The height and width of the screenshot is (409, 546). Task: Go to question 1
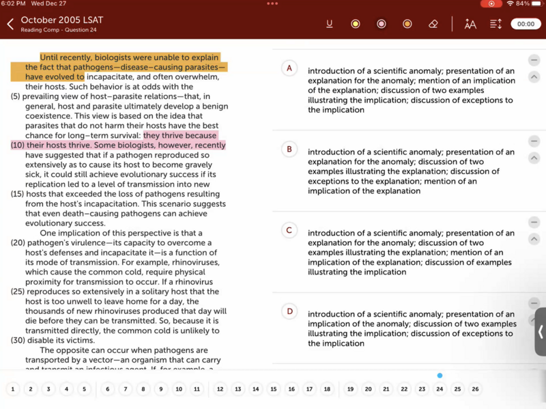click(13, 389)
